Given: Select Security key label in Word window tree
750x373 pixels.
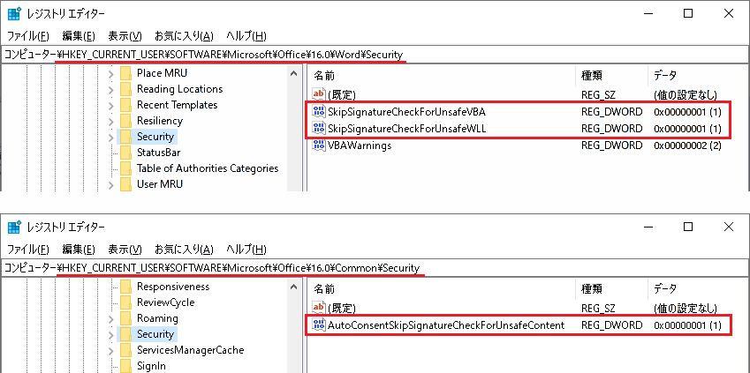Looking at the screenshot, I should click(x=155, y=137).
